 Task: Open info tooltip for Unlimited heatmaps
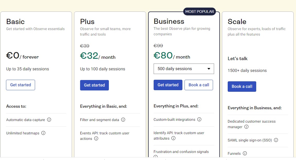point(43,133)
